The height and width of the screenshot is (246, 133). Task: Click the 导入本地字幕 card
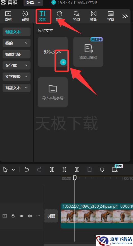(x=53, y=92)
